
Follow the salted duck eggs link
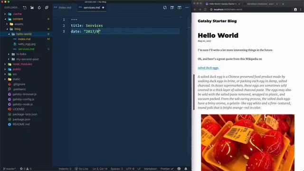click(x=208, y=68)
